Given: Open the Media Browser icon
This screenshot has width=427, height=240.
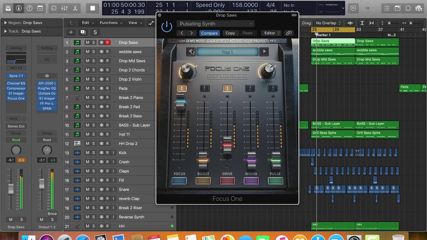Looking at the screenshot, I should pyautogui.click(x=419, y=8).
